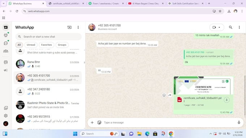Image resolution: width=246 pixels, height=138 pixels.
Task: Show hidden system tray icons
Action: (x=211, y=134)
